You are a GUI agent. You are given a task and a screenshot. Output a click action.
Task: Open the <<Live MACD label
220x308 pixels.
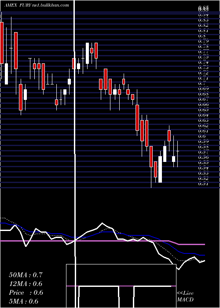click(185, 296)
